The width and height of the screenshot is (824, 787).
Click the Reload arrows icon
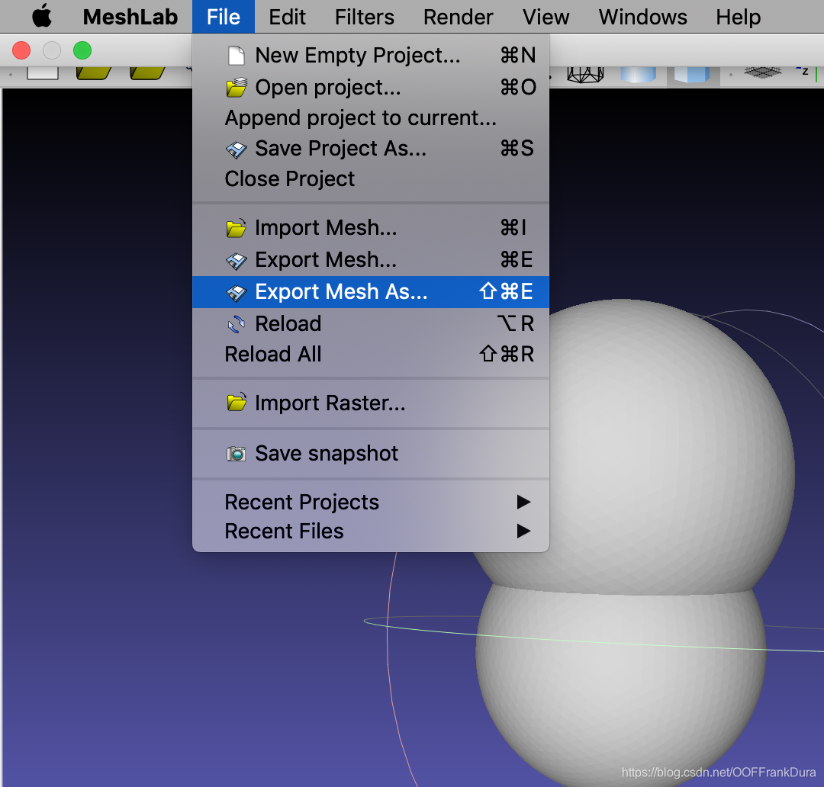click(237, 324)
